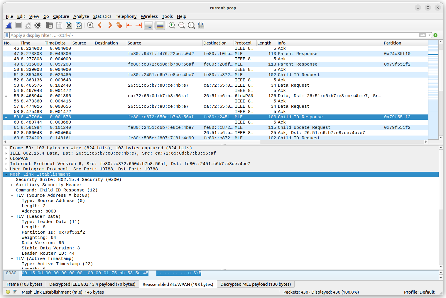446x298 pixels.
Task: Select the Reassembled 6LoWPAN bytes tab
Action: 178,284
